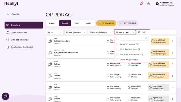Select Oppdrag in sidebar
This screenshot has height=102, width=181.
(24, 25)
